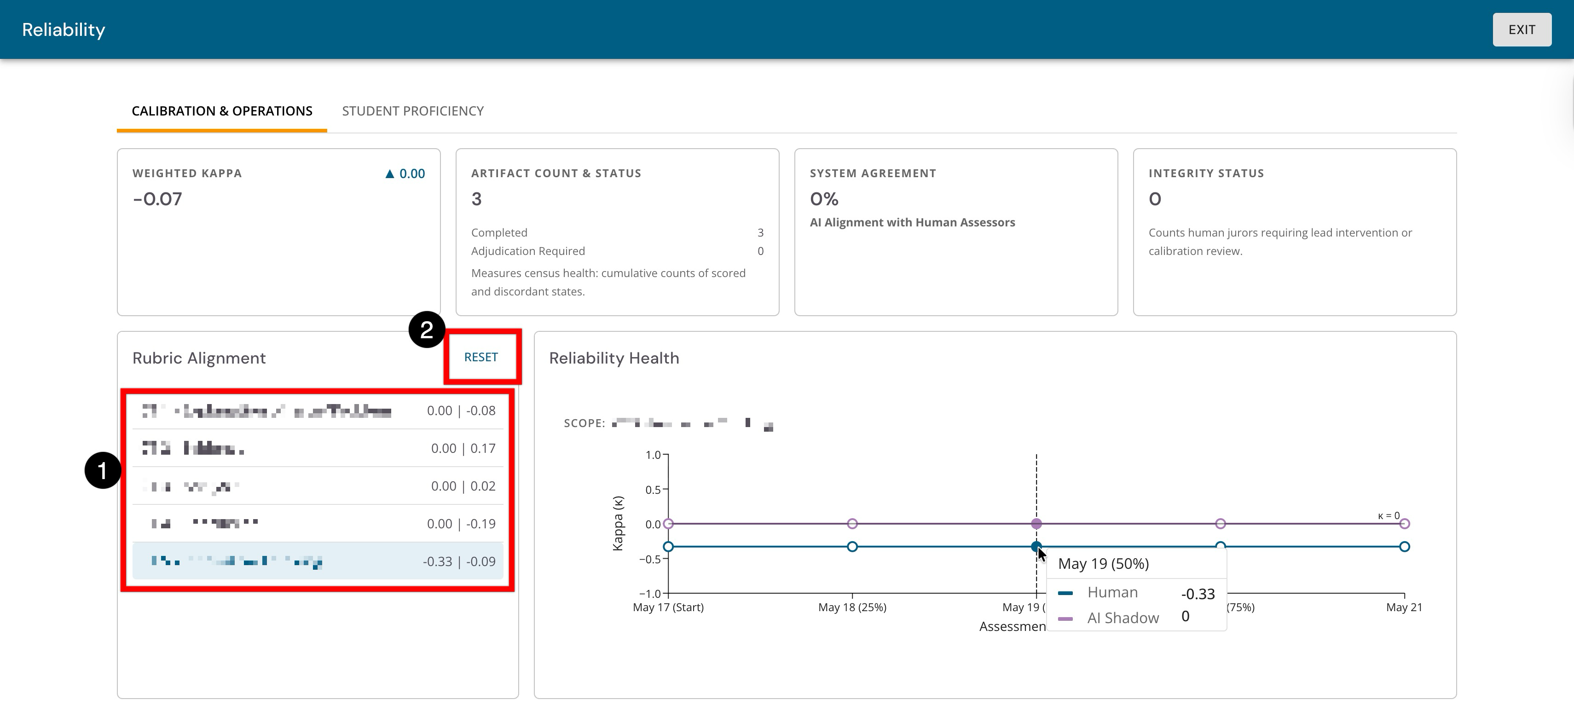Viewport: 1574px width, 717px height.
Task: Click the Adjudication Required row
Action: 617,251
